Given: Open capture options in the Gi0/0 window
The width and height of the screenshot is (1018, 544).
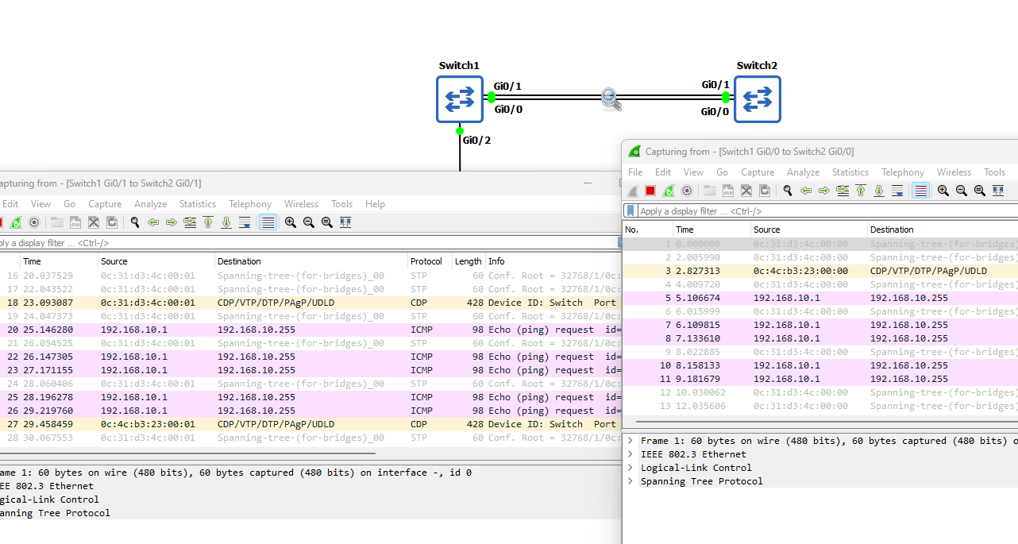Looking at the screenshot, I should 687,191.
